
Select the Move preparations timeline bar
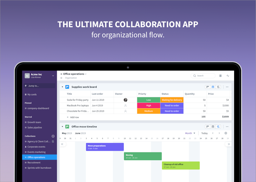105,147
